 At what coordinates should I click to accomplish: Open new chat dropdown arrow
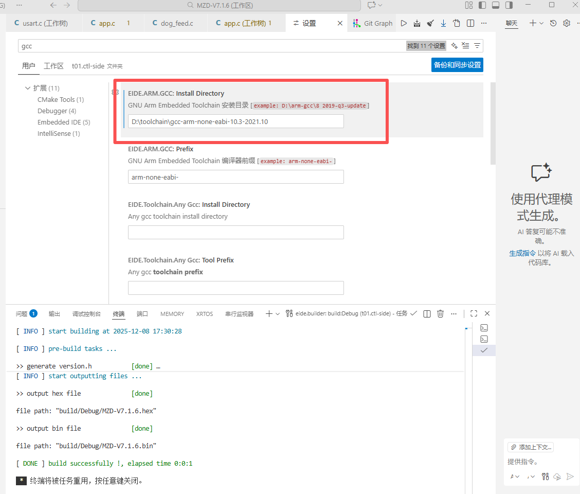[541, 23]
